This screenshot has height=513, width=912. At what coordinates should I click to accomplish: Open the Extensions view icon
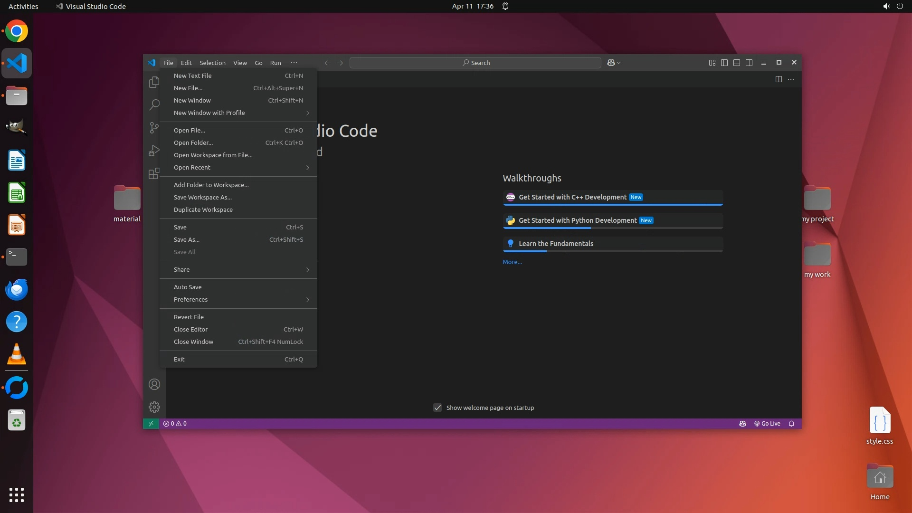[x=154, y=173]
